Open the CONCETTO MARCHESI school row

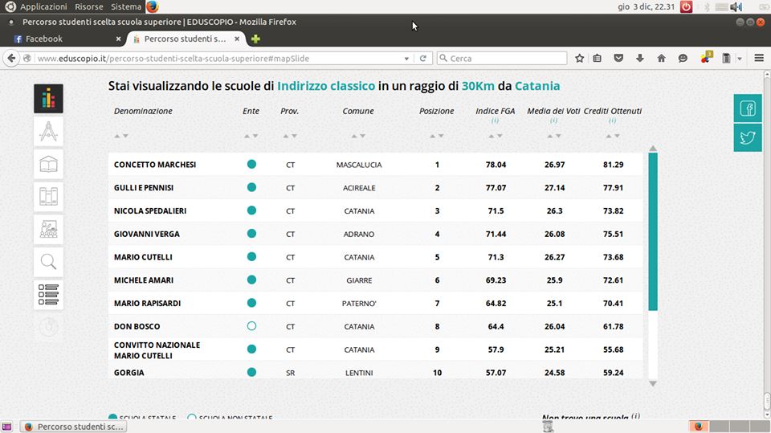coord(375,165)
